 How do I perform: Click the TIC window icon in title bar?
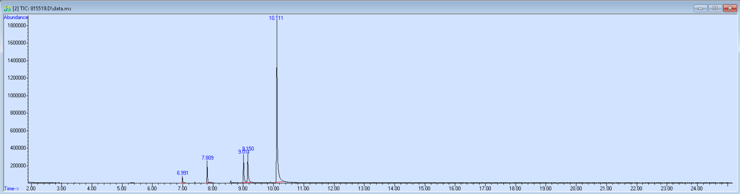coord(7,8)
